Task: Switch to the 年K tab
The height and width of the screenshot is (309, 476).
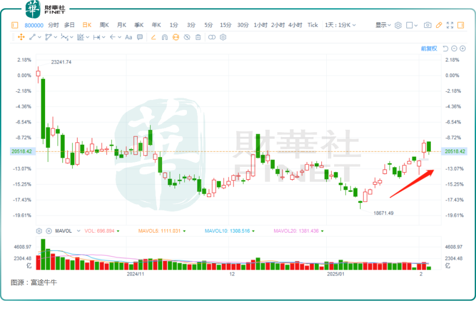Action: (x=156, y=25)
